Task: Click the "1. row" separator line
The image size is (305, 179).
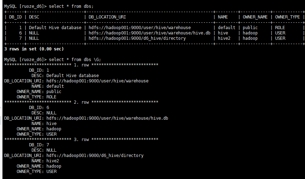Action: (x=81, y=65)
